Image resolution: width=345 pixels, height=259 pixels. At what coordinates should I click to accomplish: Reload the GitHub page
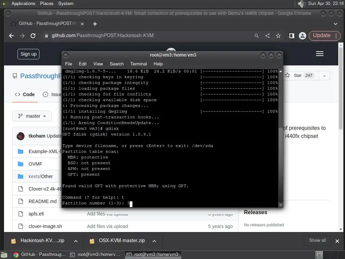(x=33, y=36)
